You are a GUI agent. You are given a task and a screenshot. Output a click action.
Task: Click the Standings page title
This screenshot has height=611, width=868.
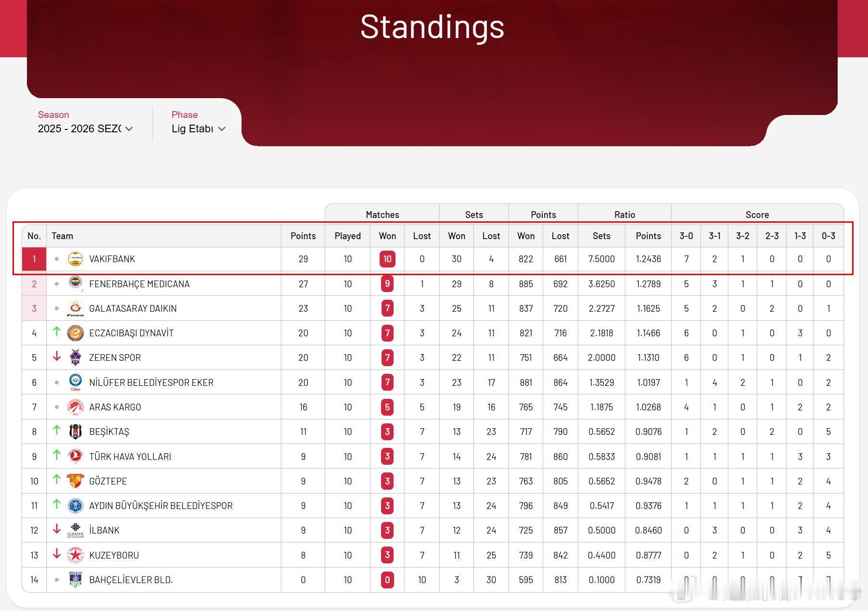pyautogui.click(x=432, y=26)
